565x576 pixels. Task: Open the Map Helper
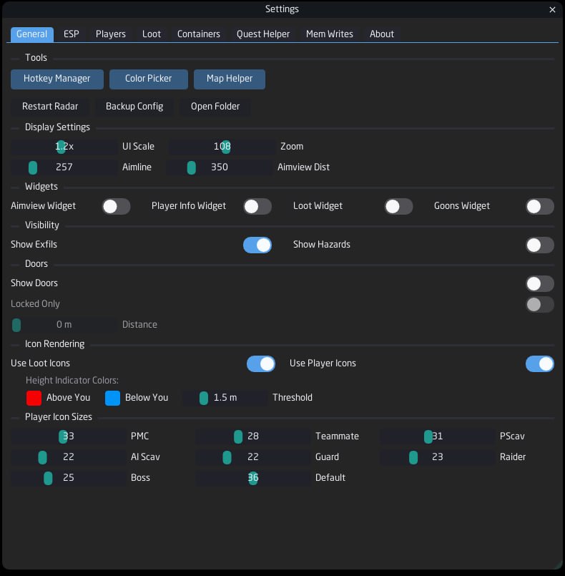pos(230,79)
